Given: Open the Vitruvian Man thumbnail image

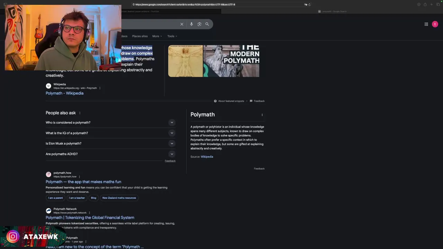Looking at the screenshot, I should [x=186, y=61].
